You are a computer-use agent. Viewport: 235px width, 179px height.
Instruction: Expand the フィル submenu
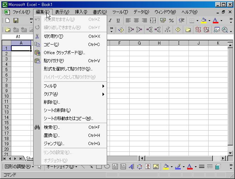point(70,86)
